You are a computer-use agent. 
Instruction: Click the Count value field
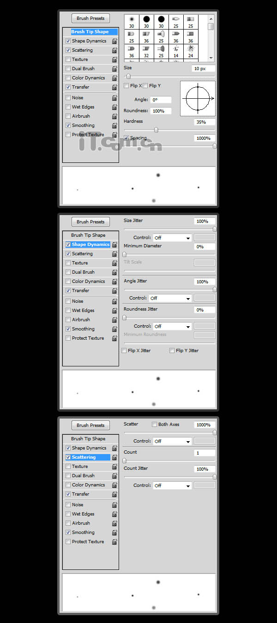(x=205, y=453)
